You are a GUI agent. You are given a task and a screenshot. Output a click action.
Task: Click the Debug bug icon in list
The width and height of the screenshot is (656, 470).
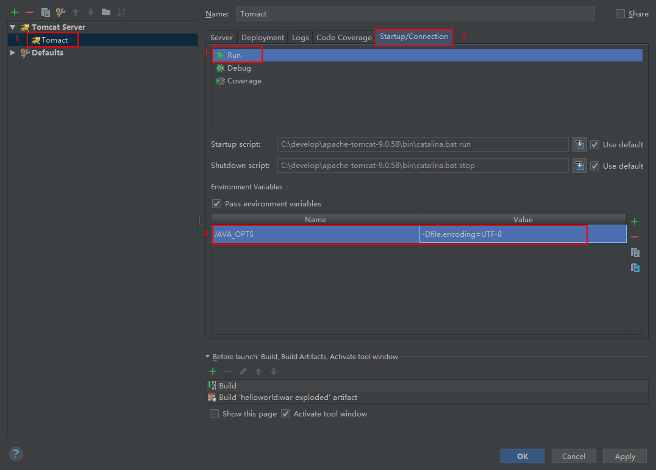(x=221, y=68)
